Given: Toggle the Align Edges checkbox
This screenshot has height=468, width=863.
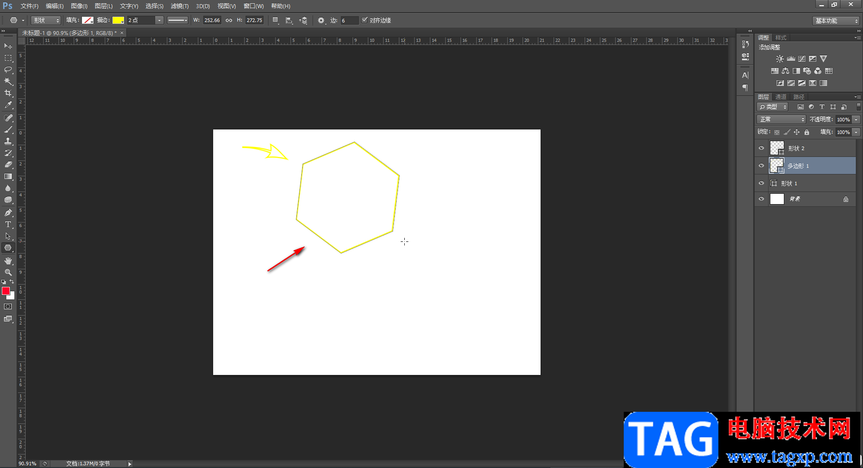Looking at the screenshot, I should coord(365,20).
